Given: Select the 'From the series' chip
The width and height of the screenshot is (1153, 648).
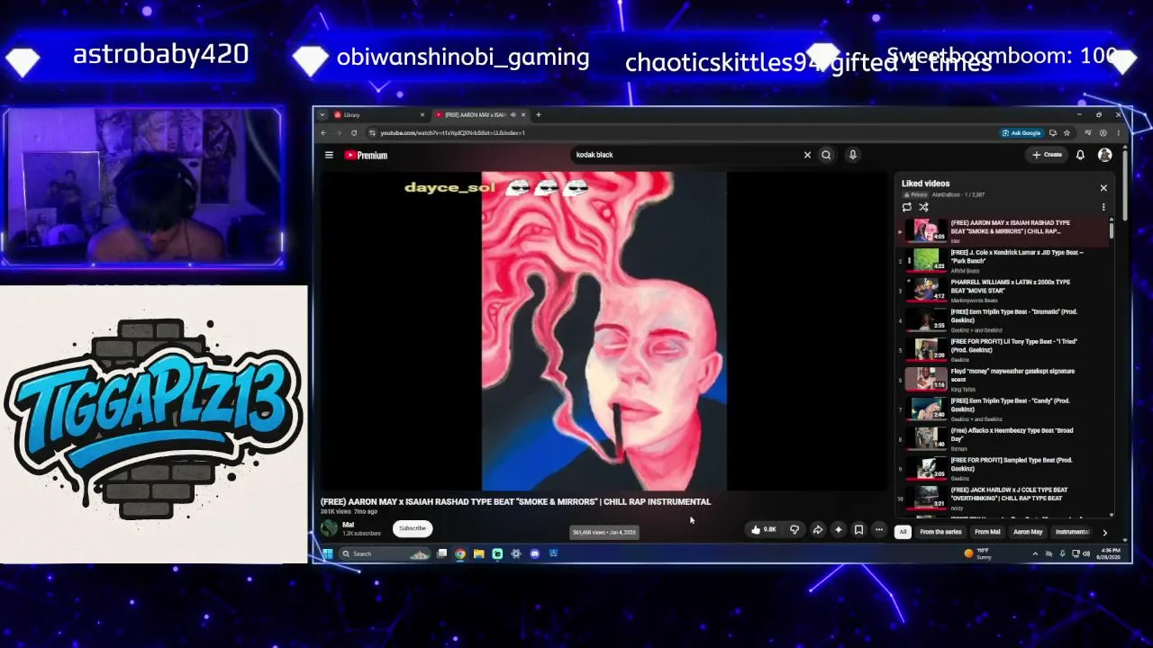Looking at the screenshot, I should pos(940,532).
